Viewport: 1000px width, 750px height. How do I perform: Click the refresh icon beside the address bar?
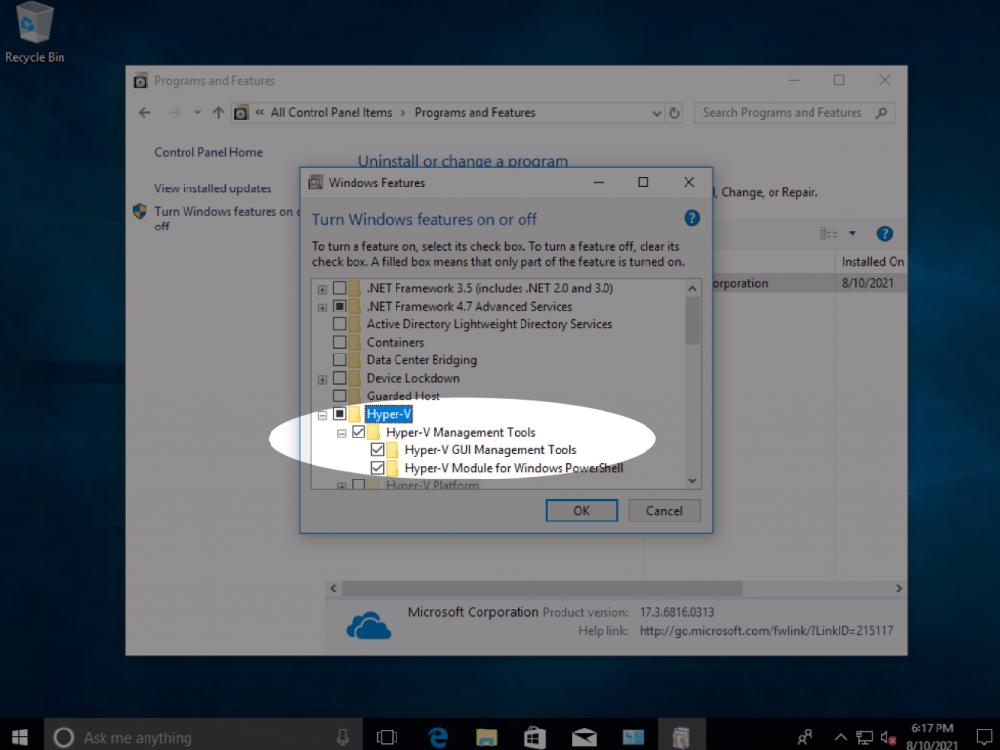click(x=674, y=113)
